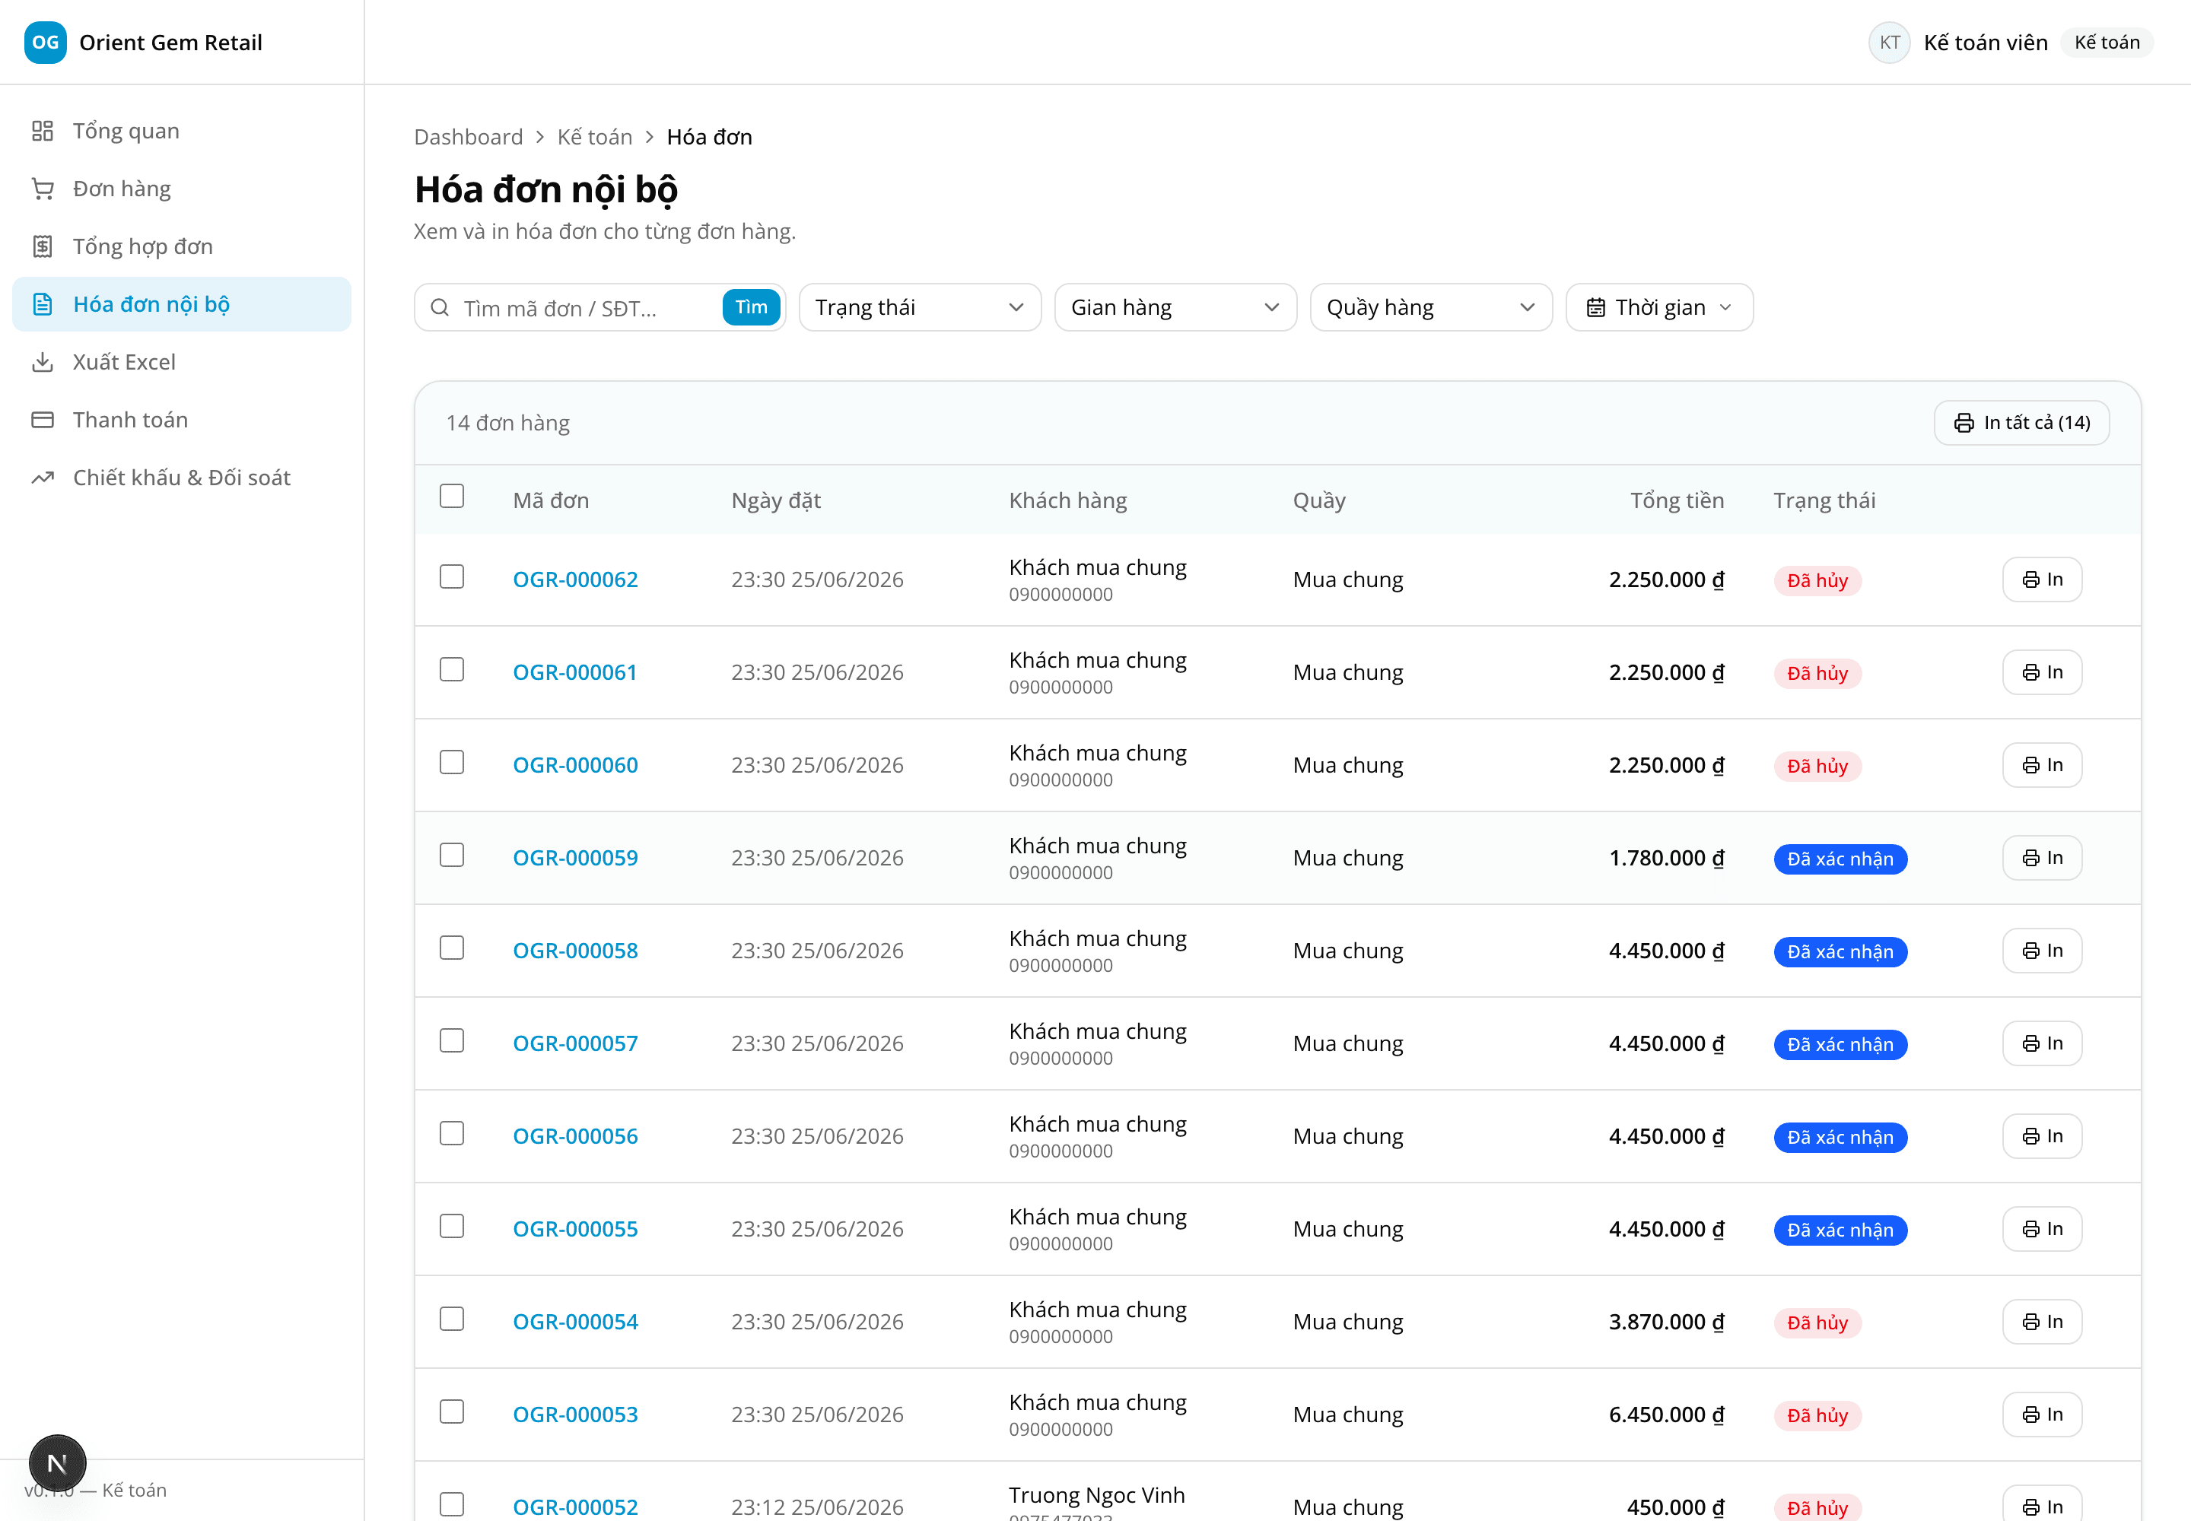Viewport: 2191px width, 1521px height.
Task: Click the KT user avatar
Action: tap(1889, 42)
